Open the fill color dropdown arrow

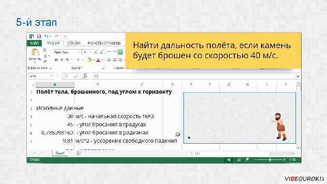(94, 60)
